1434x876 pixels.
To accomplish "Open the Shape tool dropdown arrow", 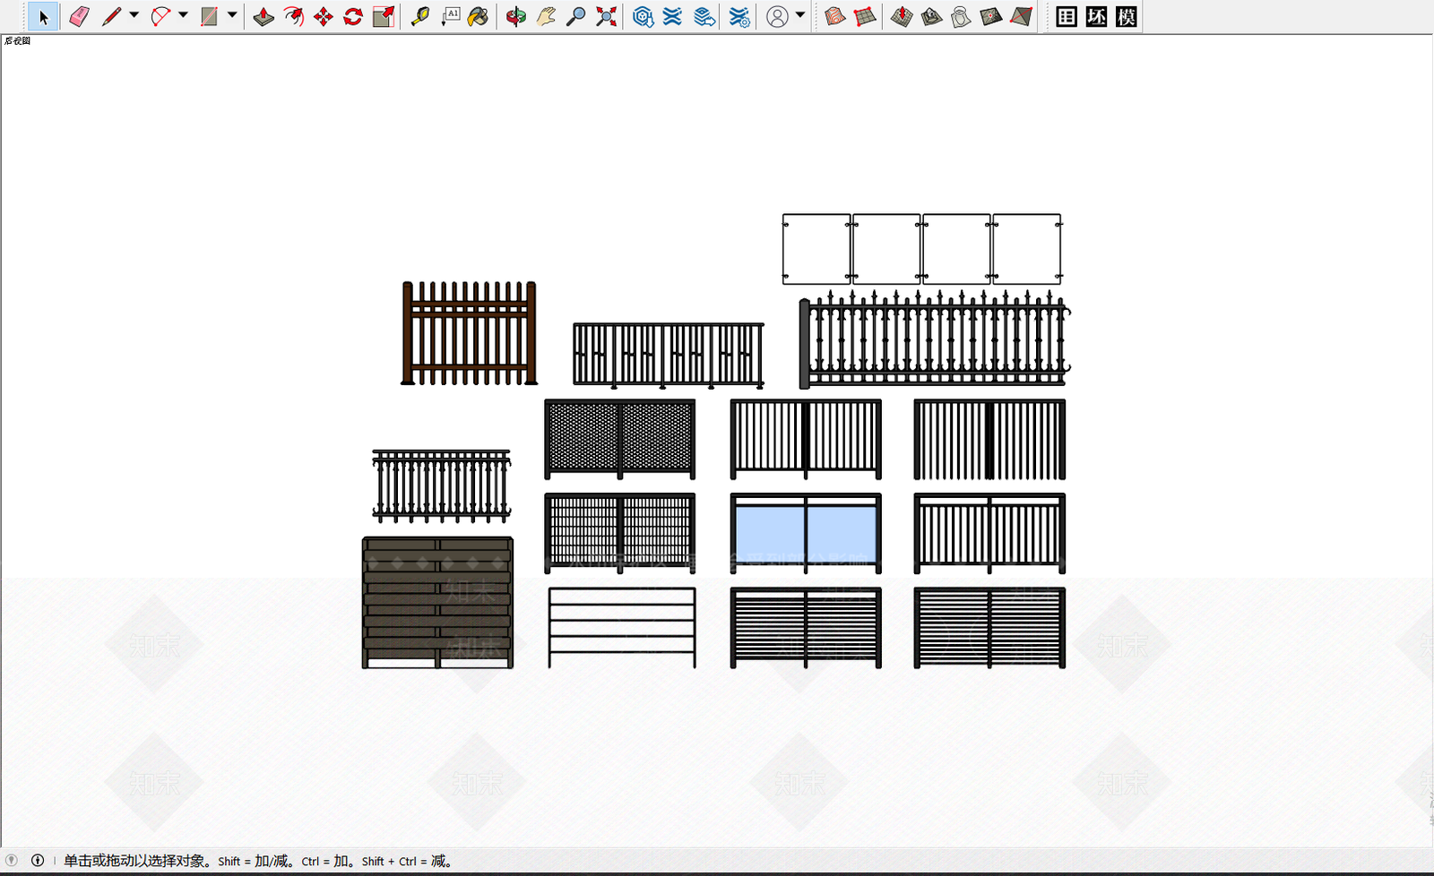I will click(x=232, y=15).
